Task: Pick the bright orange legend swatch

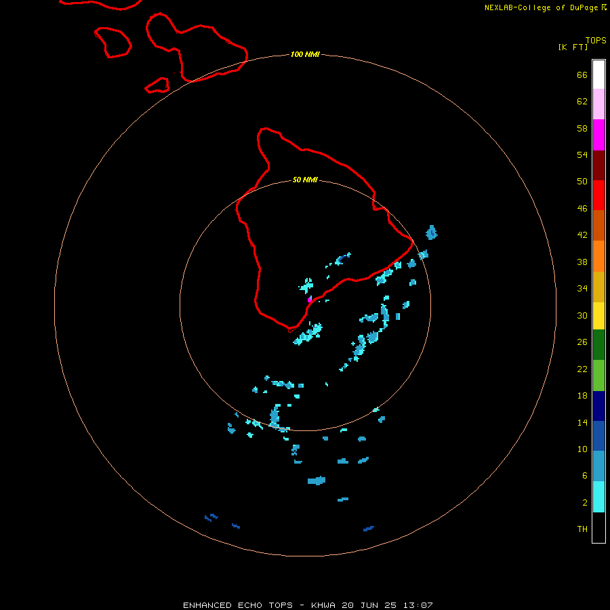Action: [598, 256]
